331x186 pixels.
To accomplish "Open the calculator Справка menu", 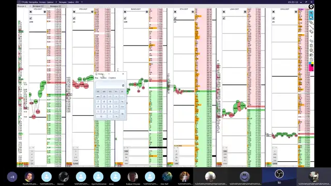I will [112, 78].
